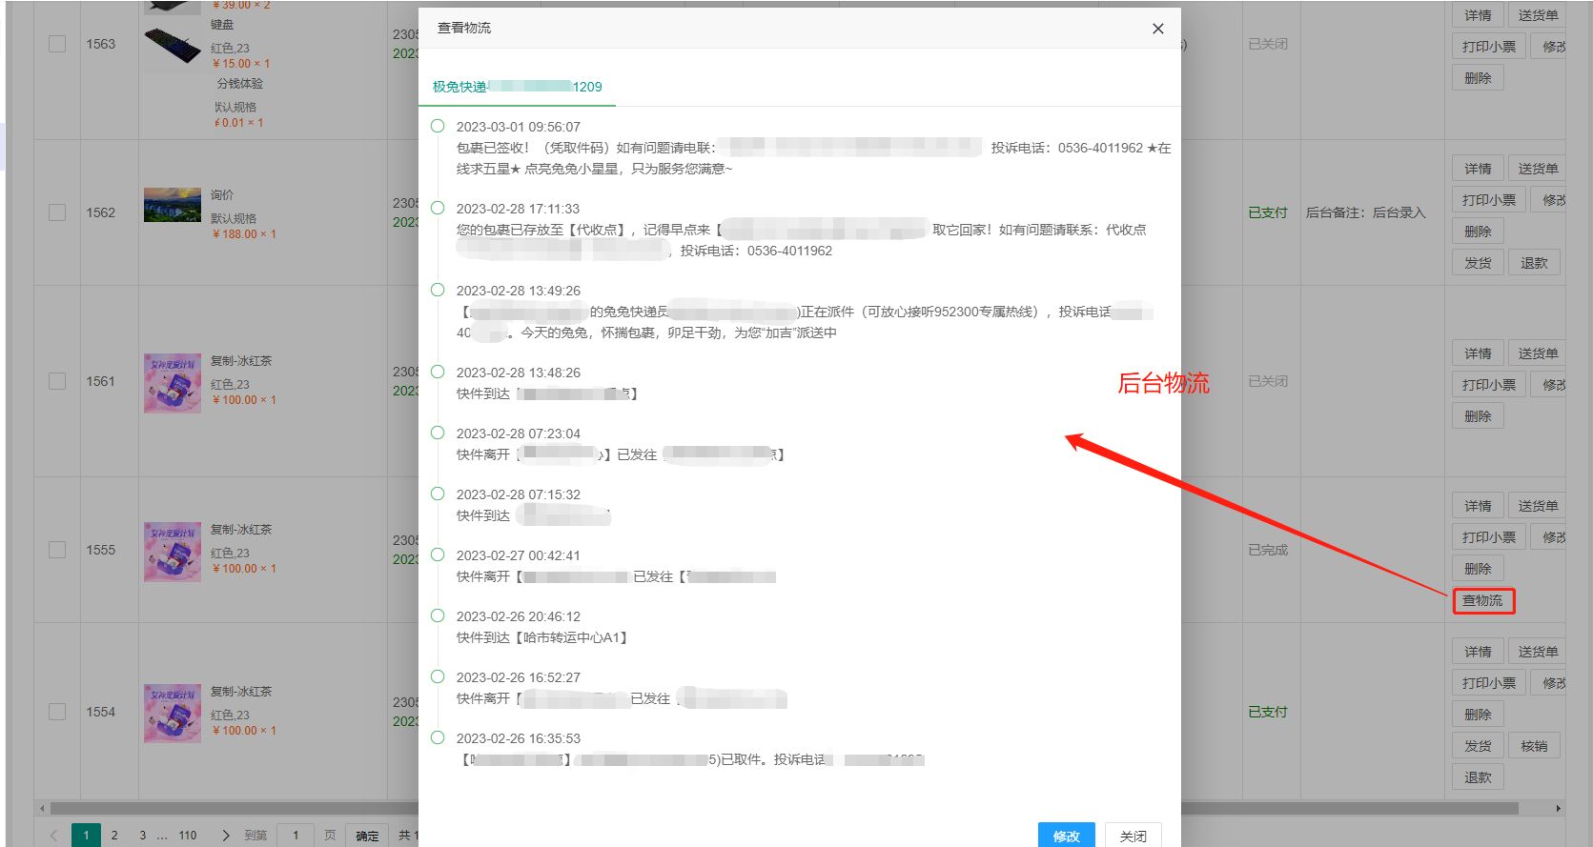1593x847 pixels.
Task: Click horizontal scrollbar left arrow
Action: point(42,809)
